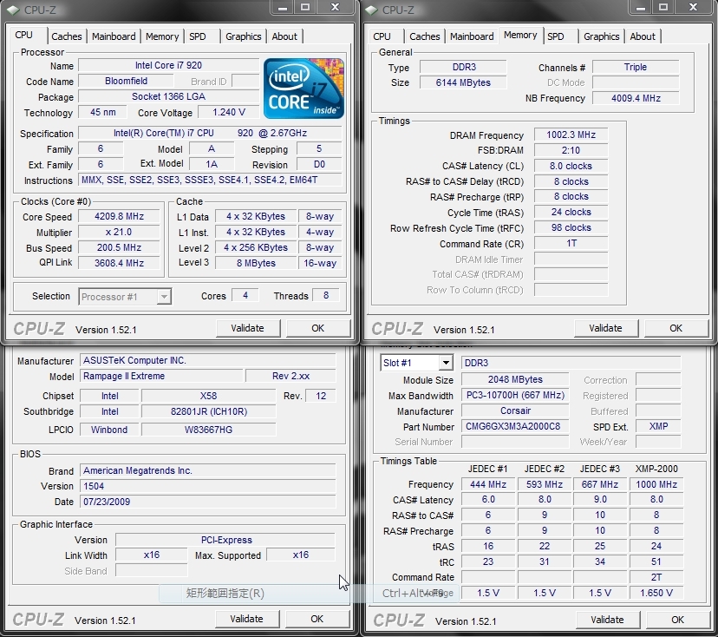
Task: Click the CPU-Z icon in the top-left window title bar
Action: (14, 10)
